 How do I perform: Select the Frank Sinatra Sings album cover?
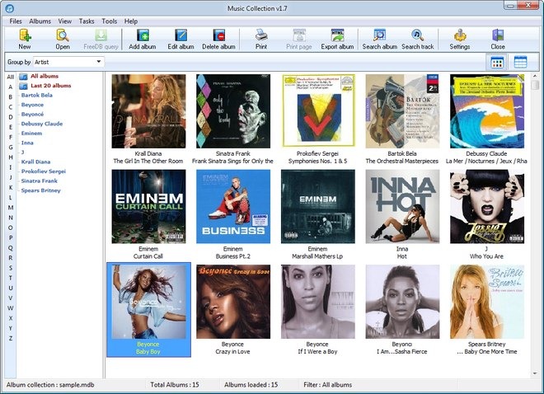[233, 111]
